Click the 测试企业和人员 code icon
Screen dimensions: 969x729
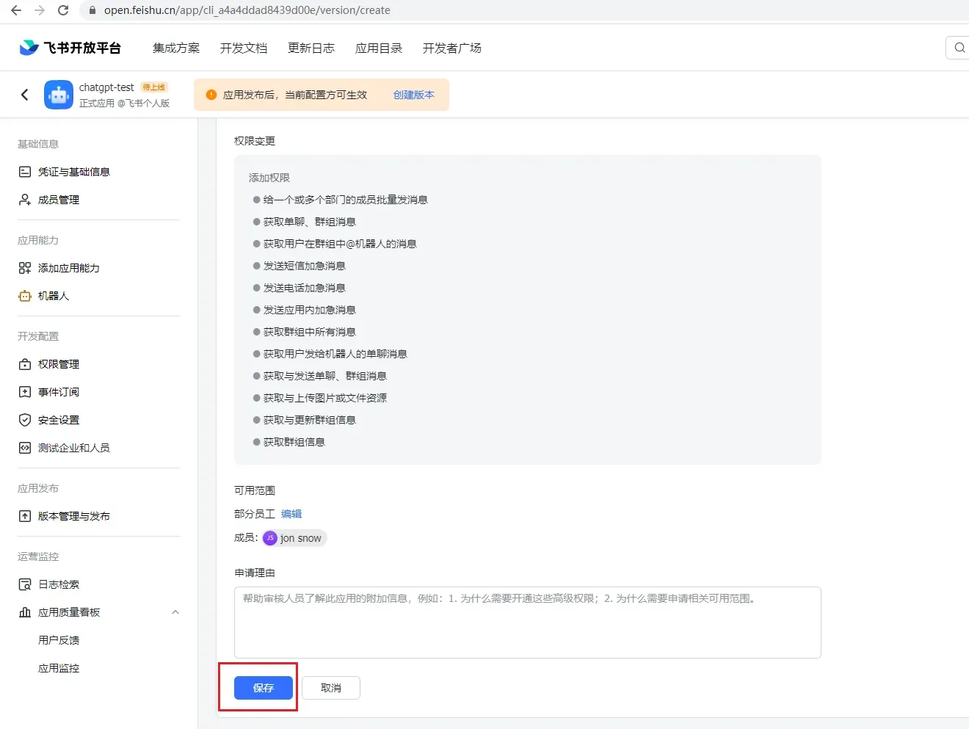pyautogui.click(x=25, y=448)
